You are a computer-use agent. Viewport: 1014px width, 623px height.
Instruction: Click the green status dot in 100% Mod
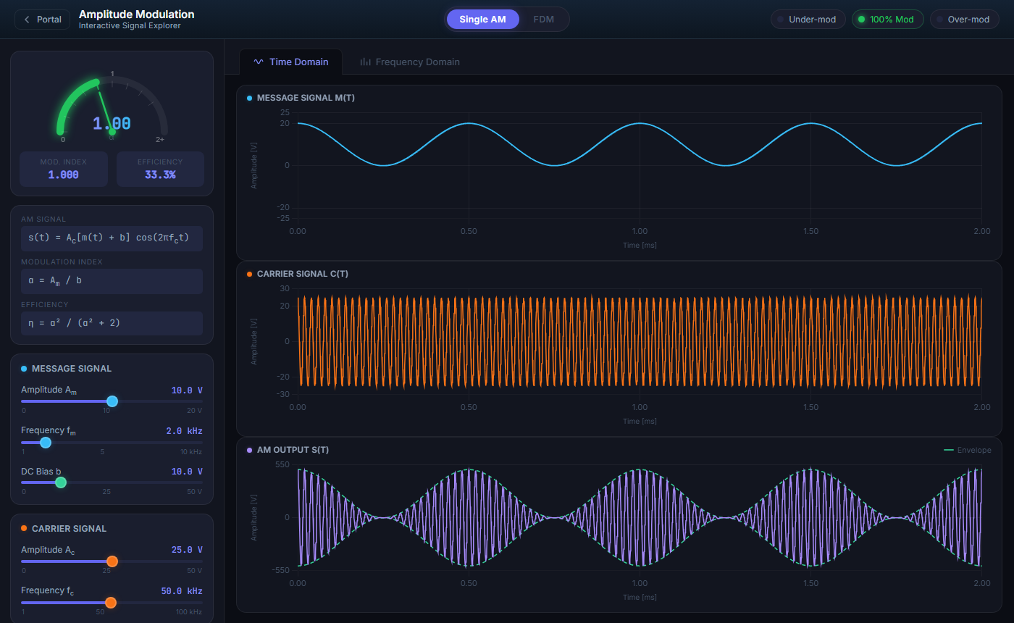pos(861,20)
